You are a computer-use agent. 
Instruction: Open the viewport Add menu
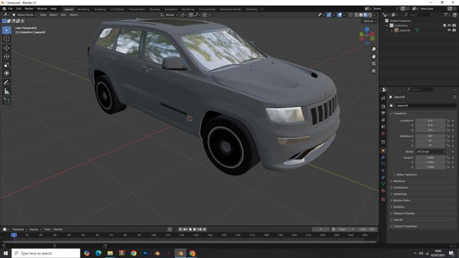[63, 15]
